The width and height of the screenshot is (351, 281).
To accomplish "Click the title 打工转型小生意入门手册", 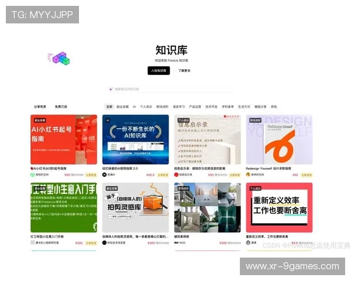I will pos(47,237).
